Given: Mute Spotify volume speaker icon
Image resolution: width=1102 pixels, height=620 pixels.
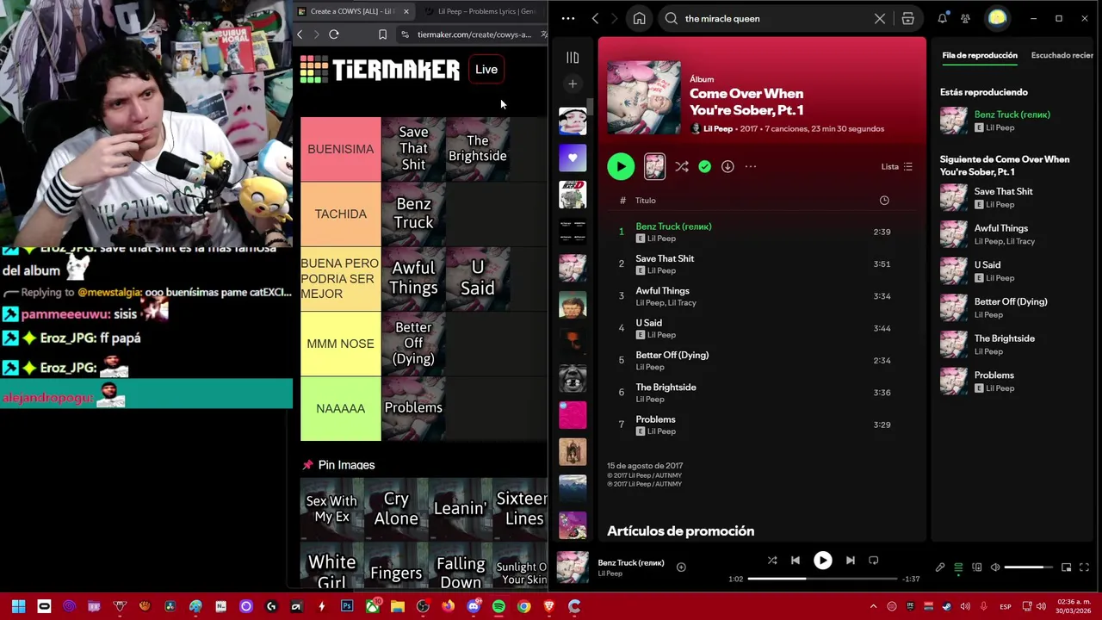Looking at the screenshot, I should (x=995, y=567).
